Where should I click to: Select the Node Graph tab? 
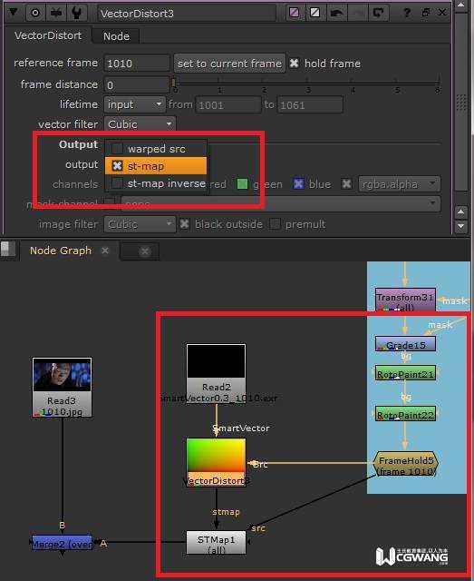coord(61,251)
